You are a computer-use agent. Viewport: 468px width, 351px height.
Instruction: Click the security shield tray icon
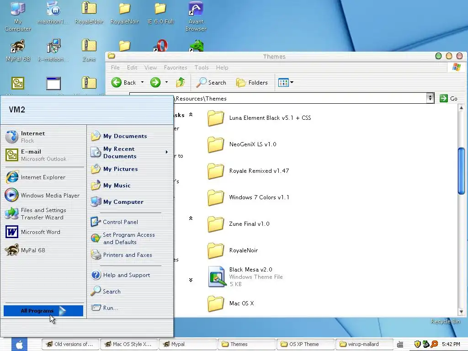(418, 344)
